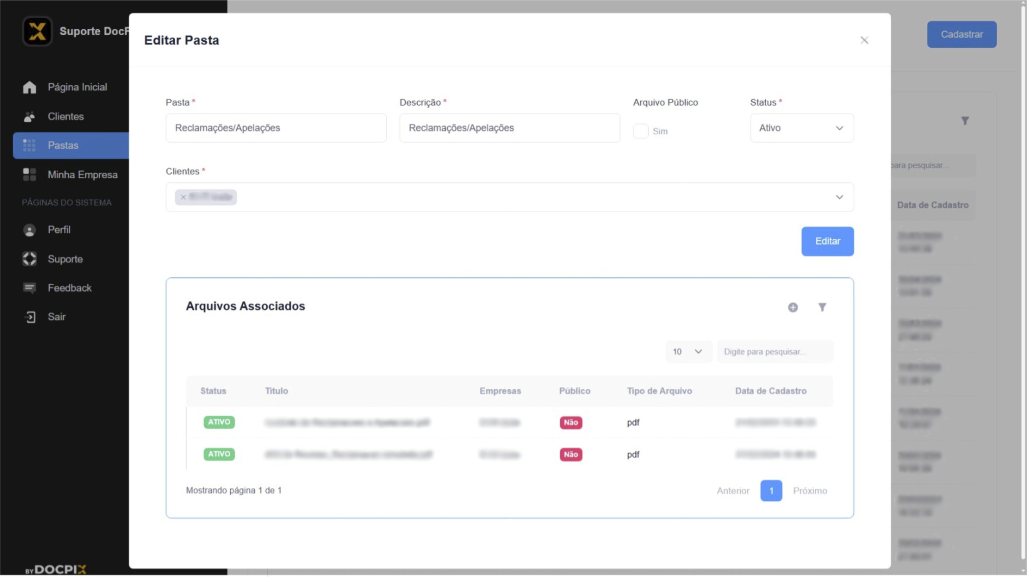Click the Sair logout icon
The height and width of the screenshot is (577, 1027).
click(30, 317)
